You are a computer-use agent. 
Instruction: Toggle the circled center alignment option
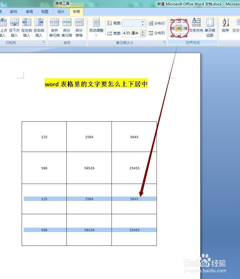pyautogui.click(x=179, y=28)
